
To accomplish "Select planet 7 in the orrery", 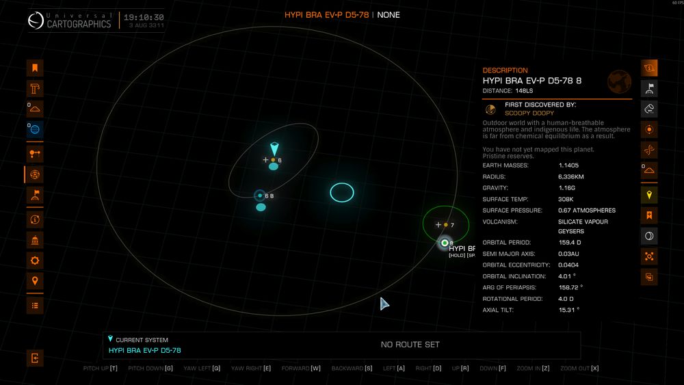I will (x=446, y=224).
